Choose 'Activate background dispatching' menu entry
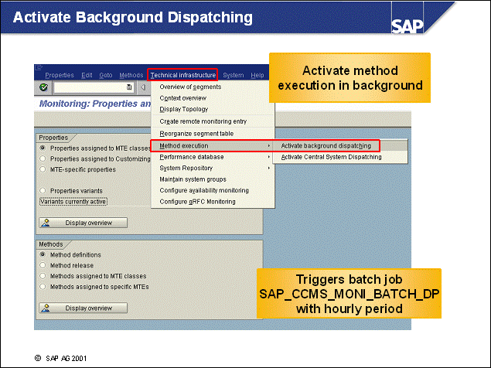Screen dimensions: 491x368 click(x=326, y=145)
